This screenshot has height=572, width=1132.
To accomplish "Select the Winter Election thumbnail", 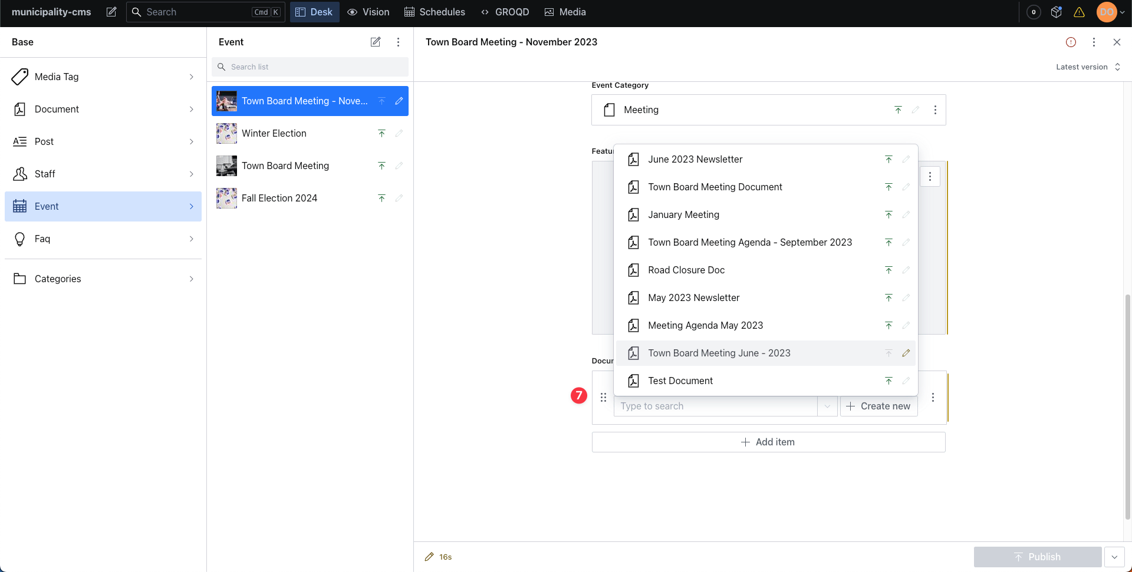I will click(226, 133).
